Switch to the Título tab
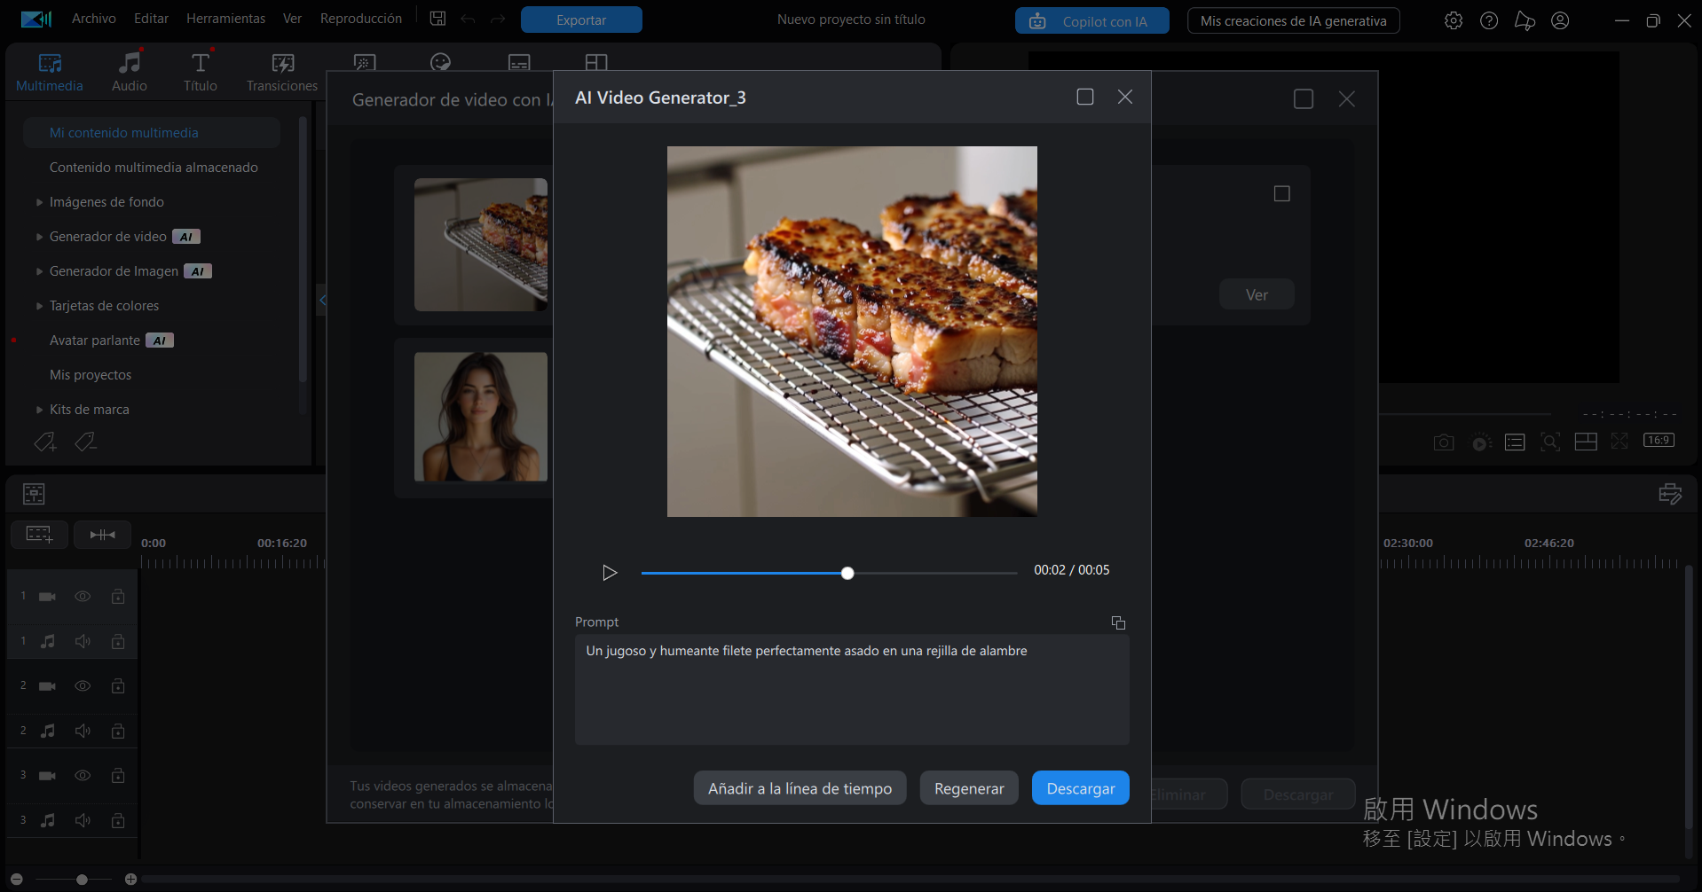 click(x=201, y=72)
